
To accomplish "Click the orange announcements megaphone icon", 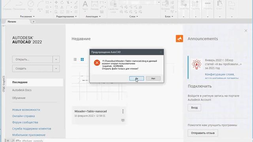I will 179,39.
